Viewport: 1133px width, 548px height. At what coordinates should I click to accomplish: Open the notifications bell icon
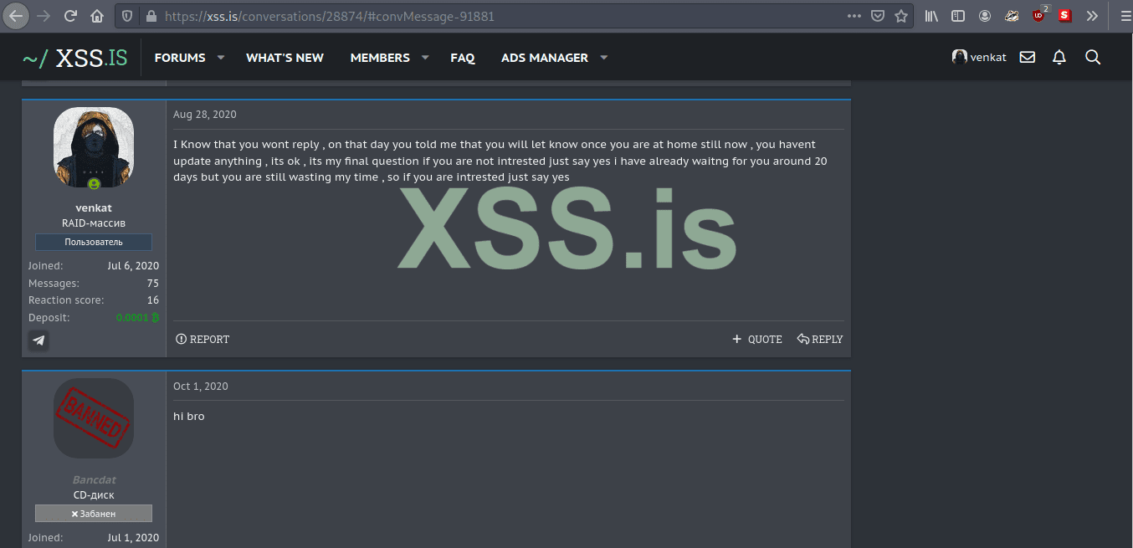tap(1059, 57)
